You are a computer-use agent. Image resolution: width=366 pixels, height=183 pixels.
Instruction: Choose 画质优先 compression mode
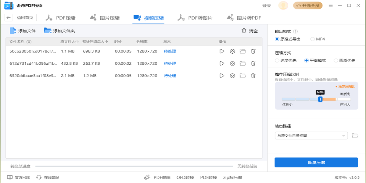click(345, 60)
